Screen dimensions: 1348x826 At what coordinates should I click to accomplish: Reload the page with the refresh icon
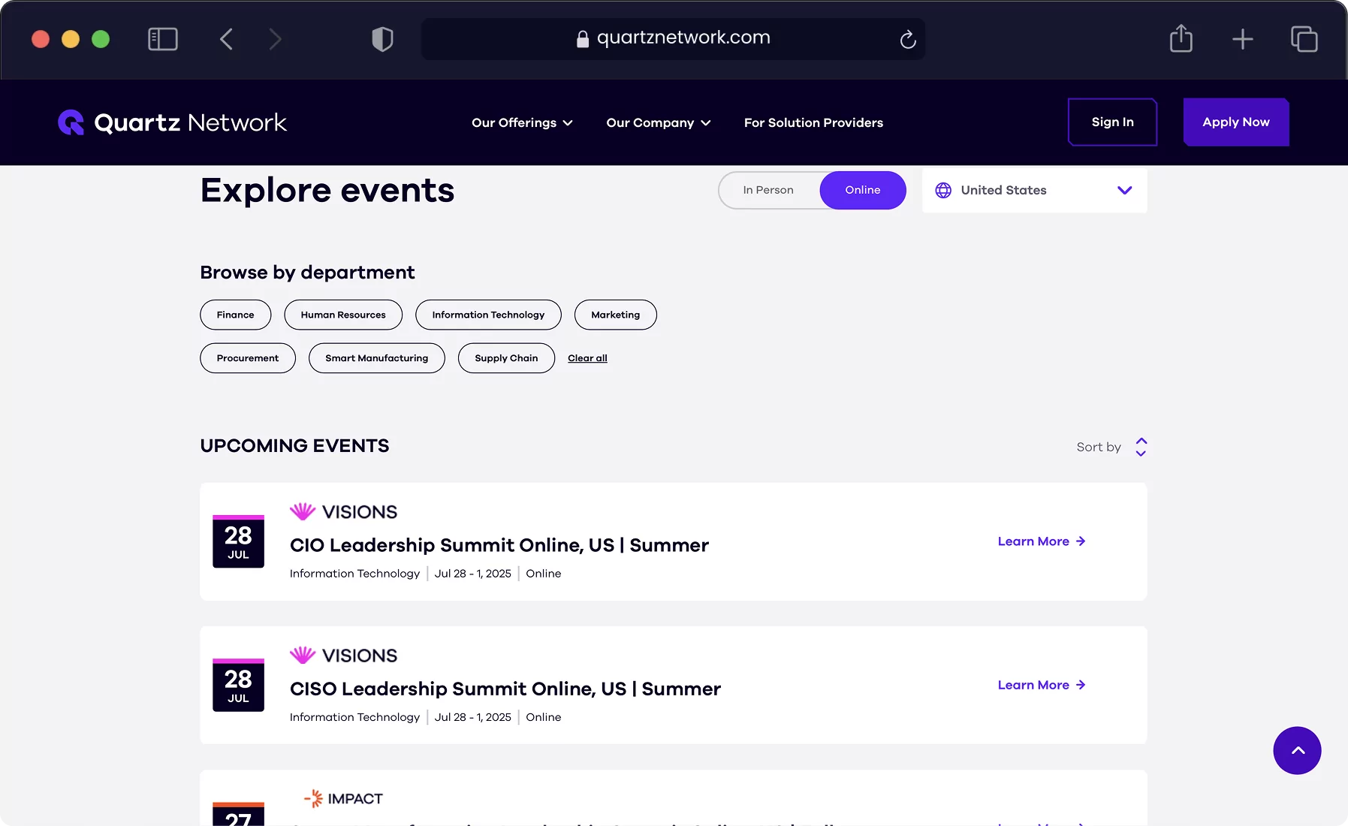pos(908,39)
